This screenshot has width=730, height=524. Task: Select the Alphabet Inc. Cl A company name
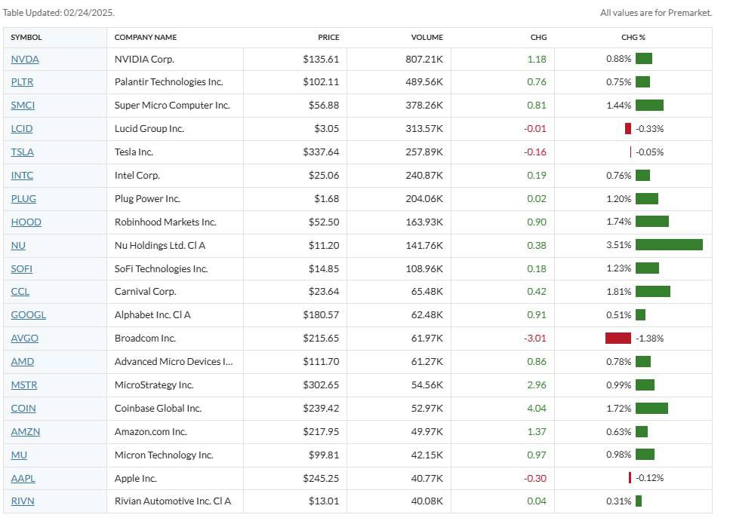point(152,314)
